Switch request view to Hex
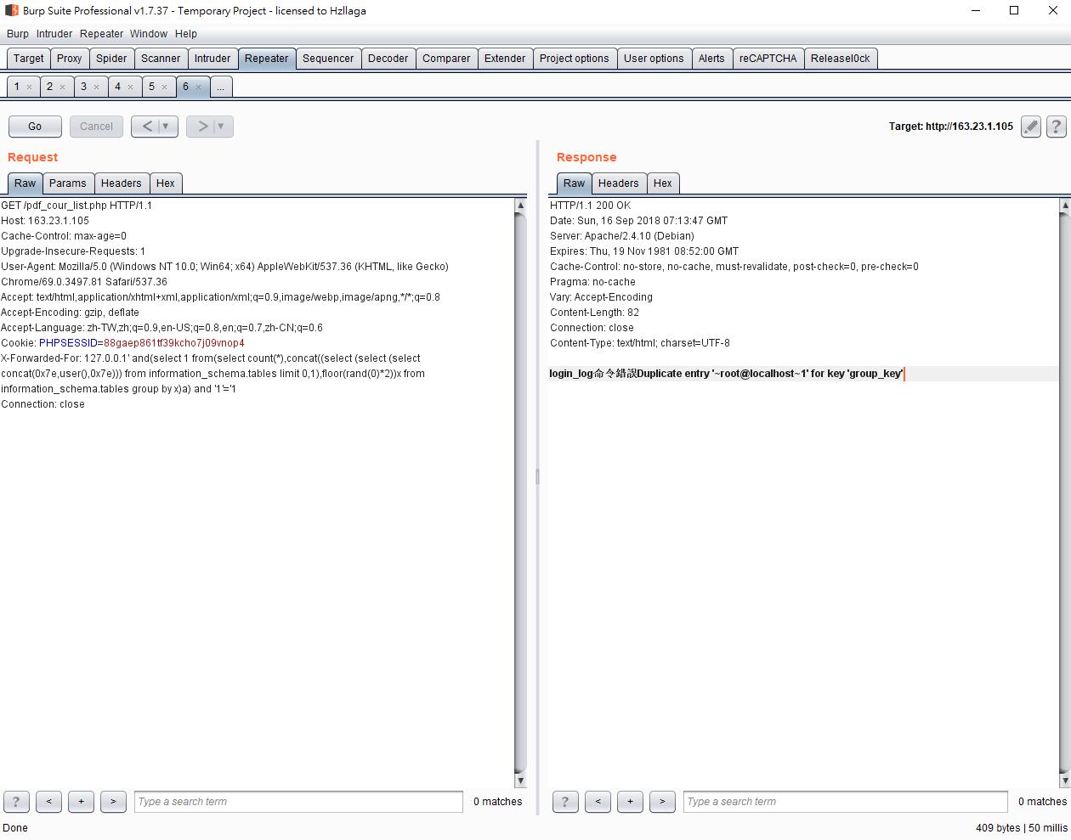Screen dimensions: 1071x840 point(166,183)
